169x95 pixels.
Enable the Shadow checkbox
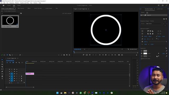pyautogui.click(x=142, y=56)
